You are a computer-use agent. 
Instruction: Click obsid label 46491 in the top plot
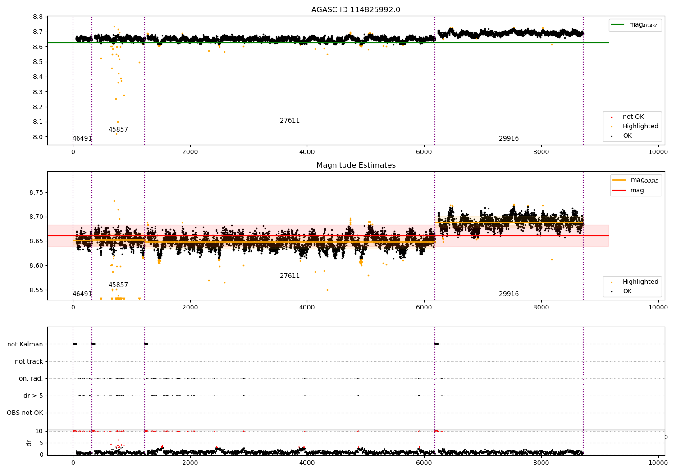pyautogui.click(x=82, y=138)
